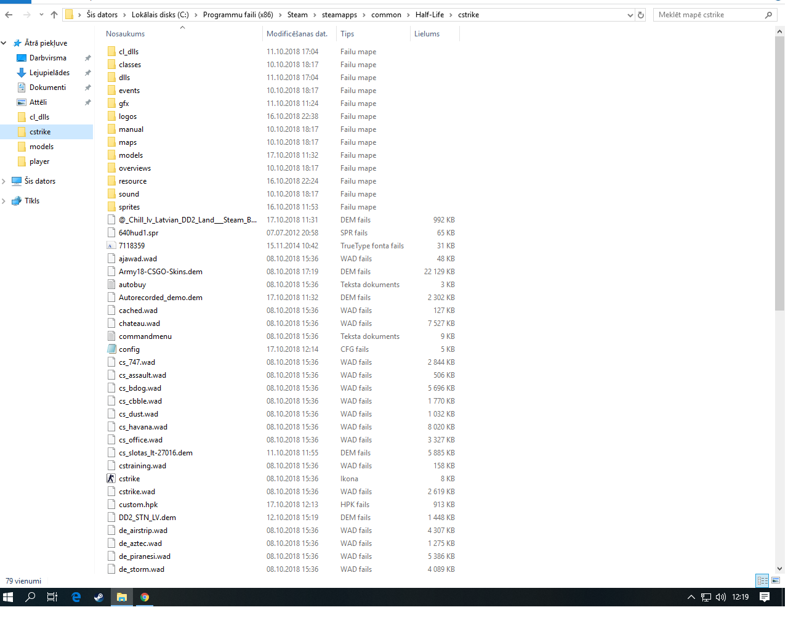Select the commandmenu text document icon
This screenshot has width=788, height=631.
pos(111,336)
